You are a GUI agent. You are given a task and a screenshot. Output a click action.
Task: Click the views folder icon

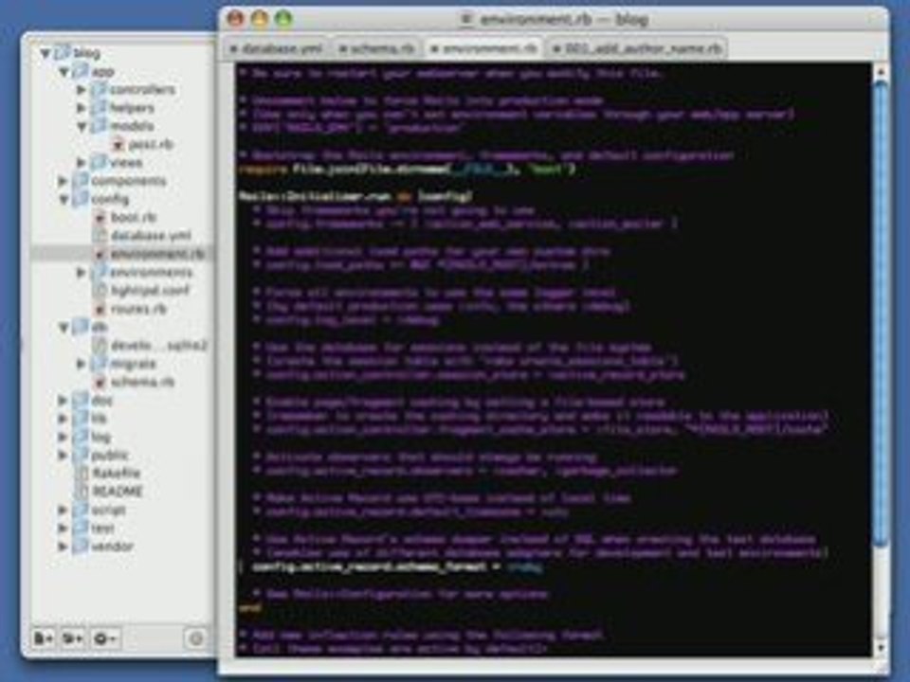pos(100,162)
